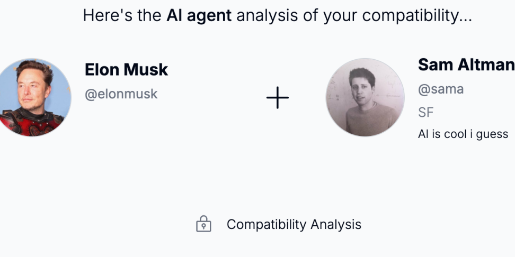Screen dimensions: 515x257
Task: Click "Here's the" at the heading start
Action: click(122, 15)
